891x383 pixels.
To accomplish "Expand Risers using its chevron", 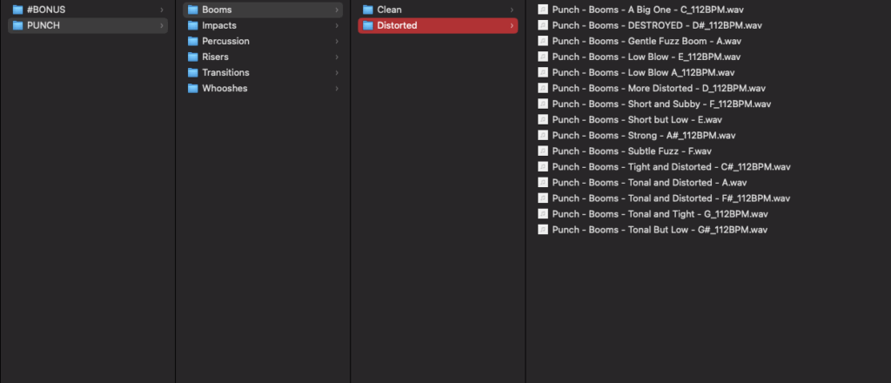I will (337, 57).
